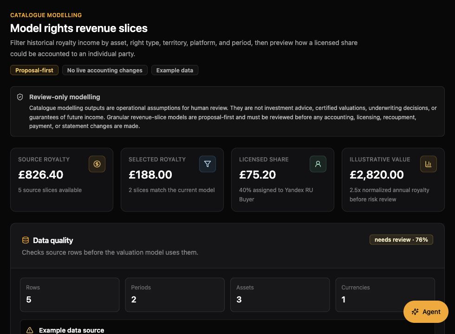455x334 pixels.
Task: Click the SELECTED ROYALTY card label
Action: (157, 160)
